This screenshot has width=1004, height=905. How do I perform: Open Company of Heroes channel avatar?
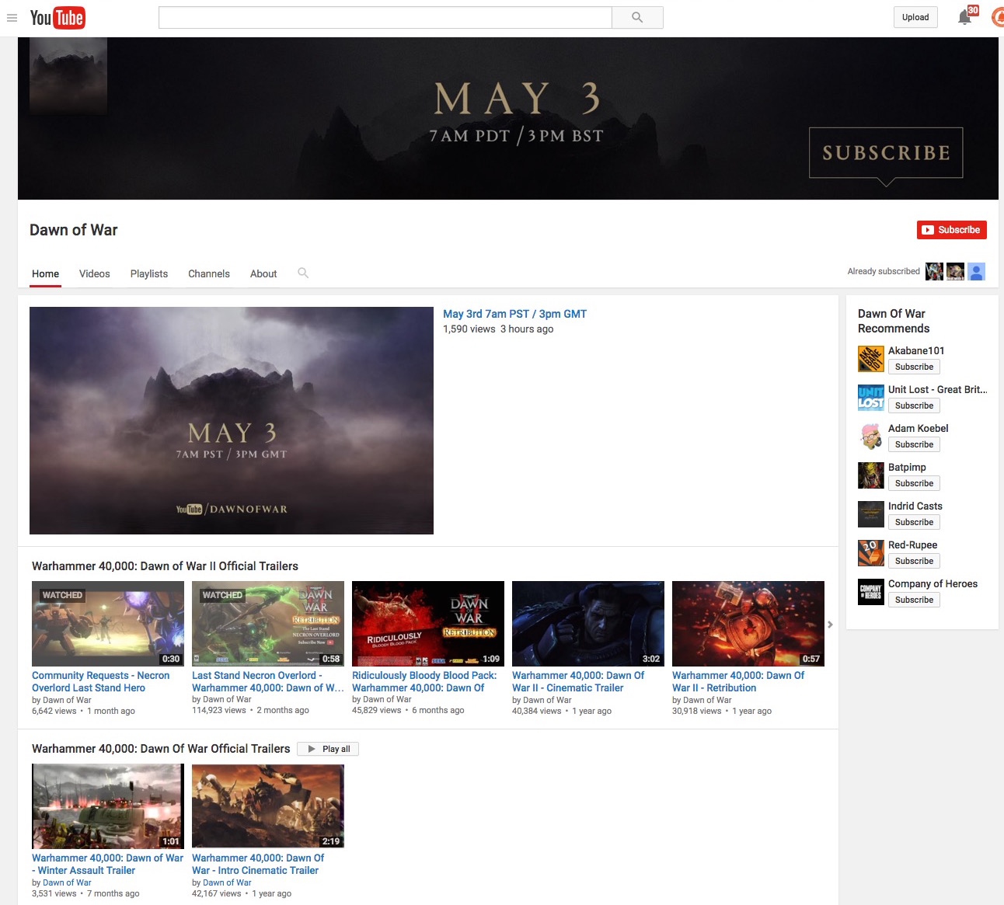click(871, 592)
